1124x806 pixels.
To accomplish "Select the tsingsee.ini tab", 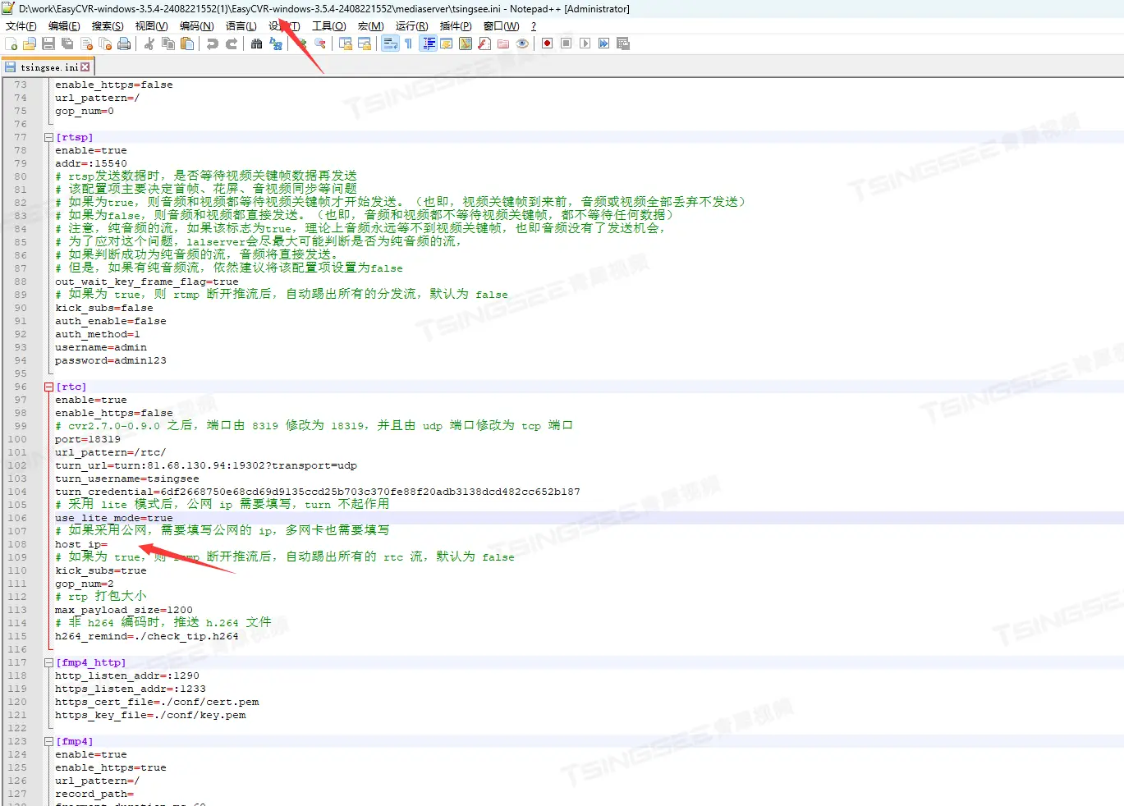I will point(48,67).
